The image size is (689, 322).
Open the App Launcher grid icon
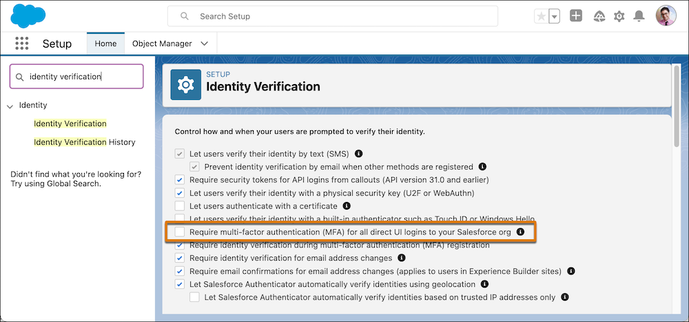(x=21, y=43)
